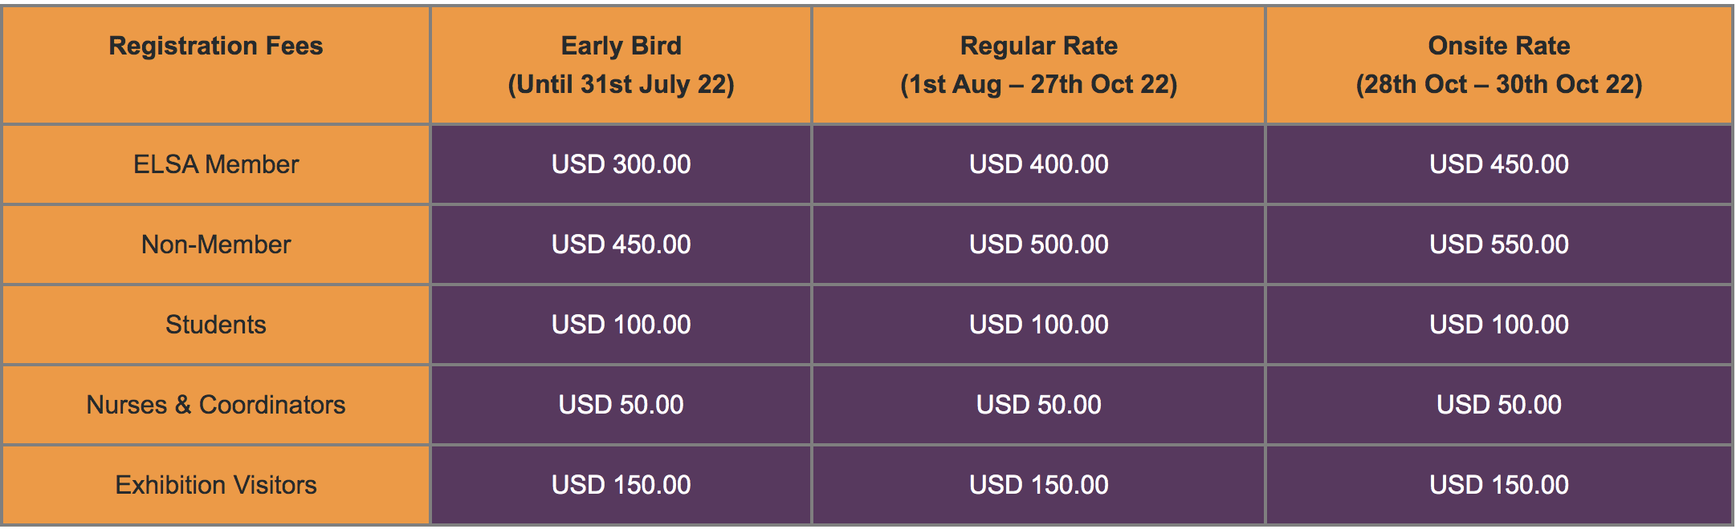Select the Non-Member row label
The image size is (1736, 529).
[216, 244]
